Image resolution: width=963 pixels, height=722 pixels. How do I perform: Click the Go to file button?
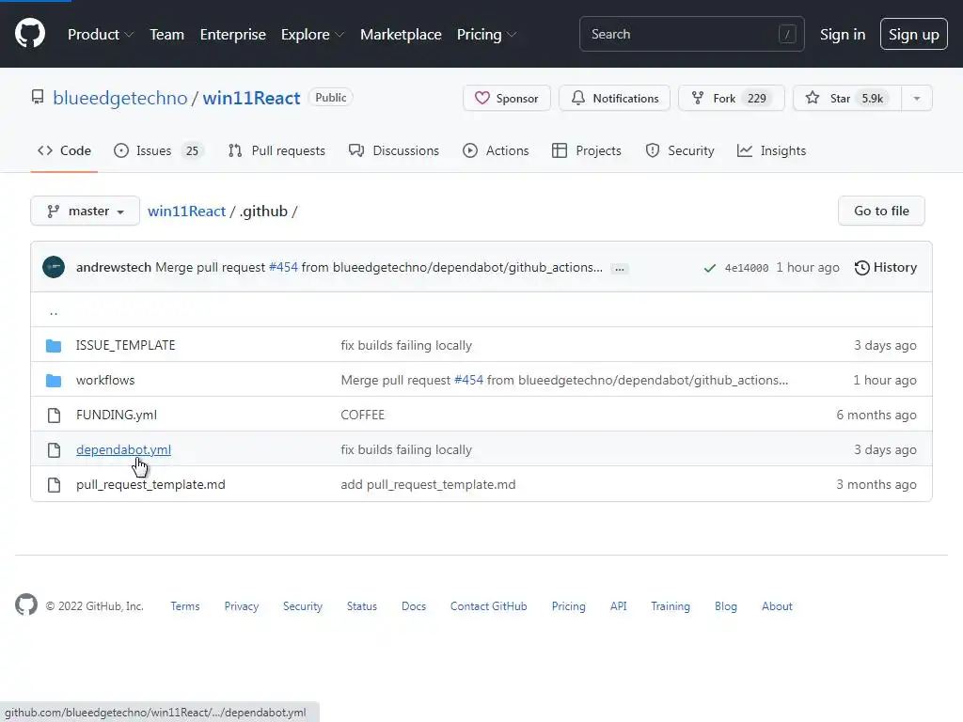click(881, 211)
